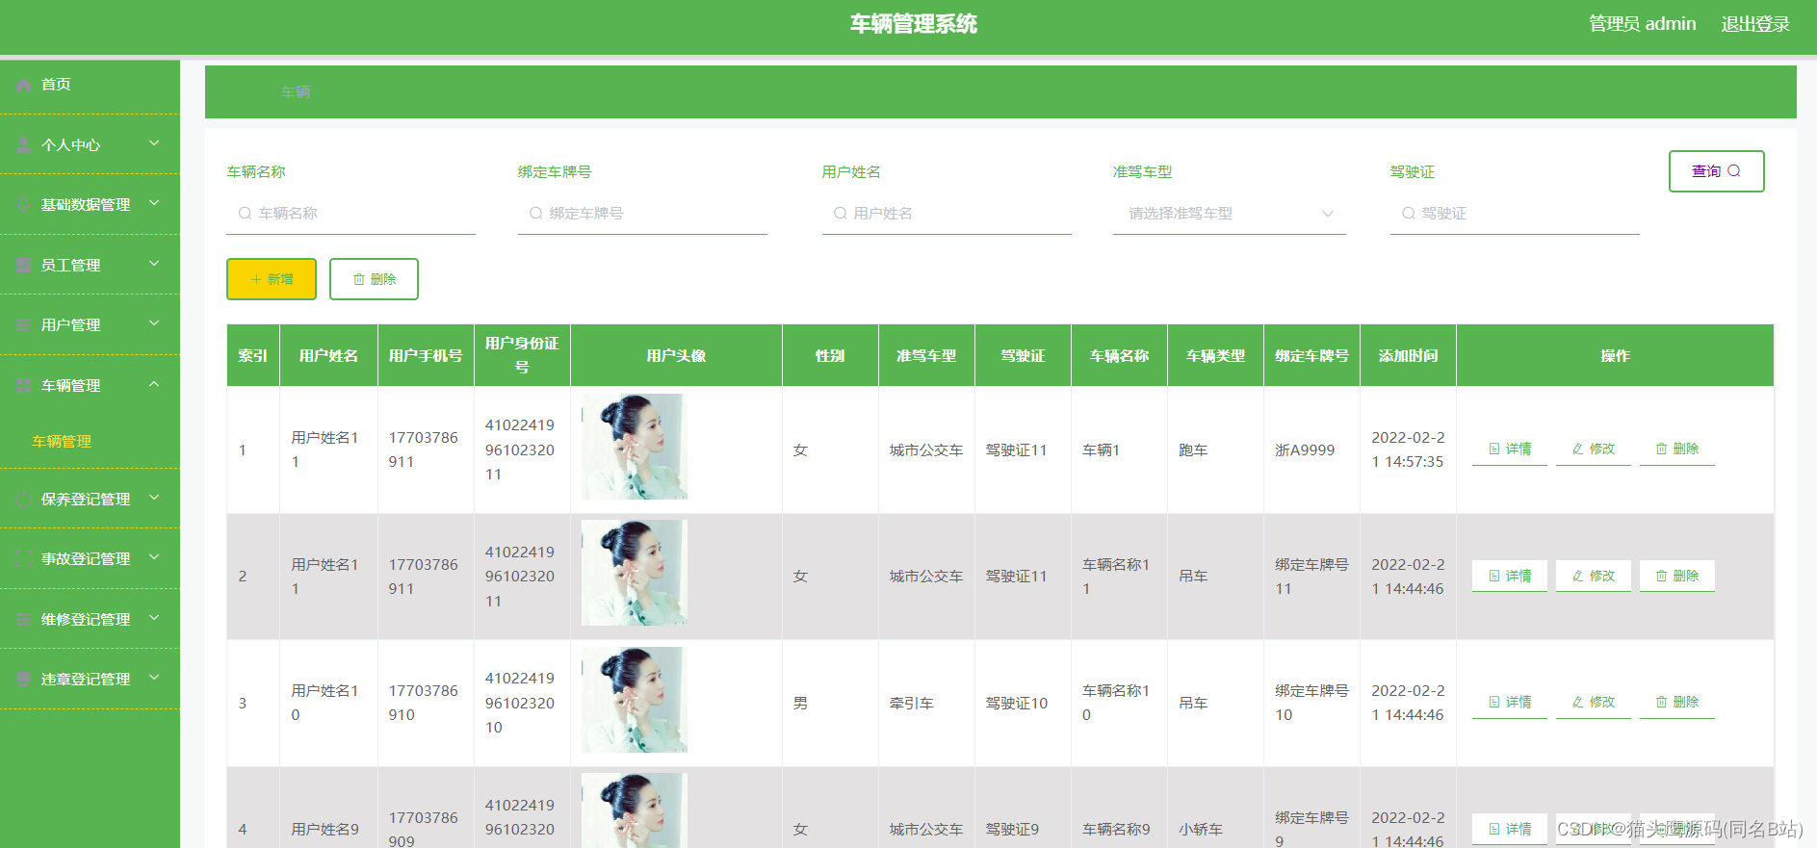Expand the 基础数据管理 chevron
Screen dimensions: 1817x848
[154, 204]
